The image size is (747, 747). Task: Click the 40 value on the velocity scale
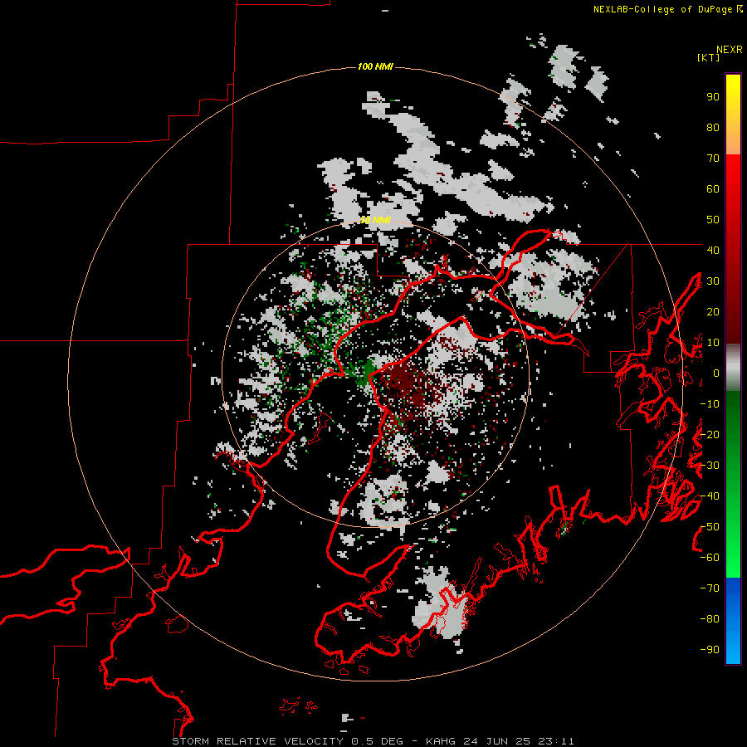click(x=713, y=250)
